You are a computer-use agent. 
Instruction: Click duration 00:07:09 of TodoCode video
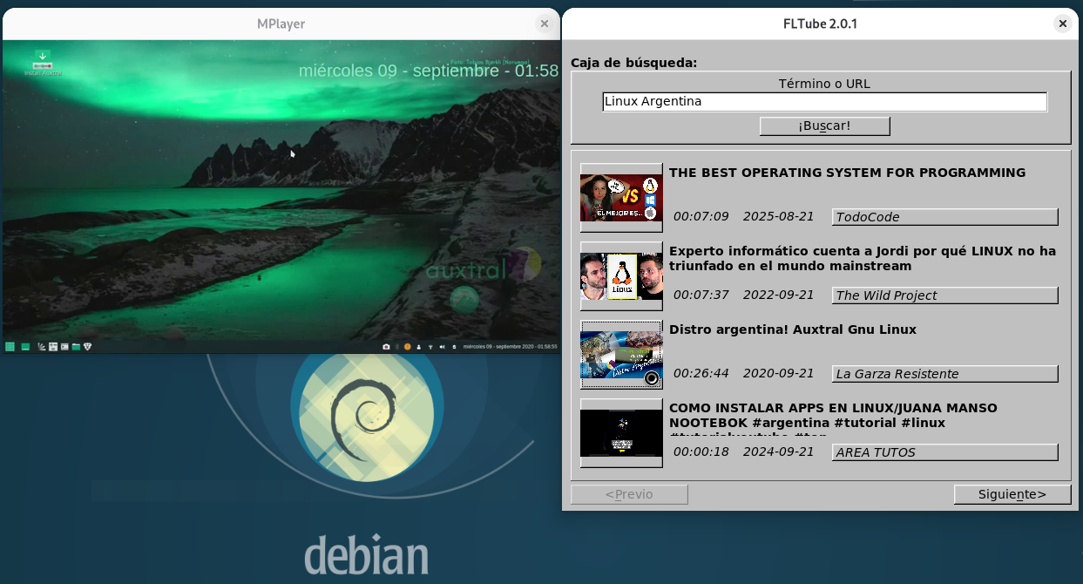coord(701,216)
